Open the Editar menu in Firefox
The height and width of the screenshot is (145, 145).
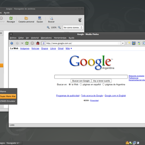coord(21,38)
